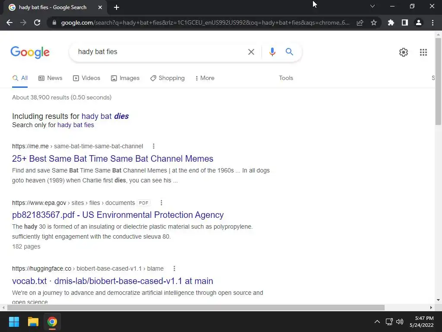
Task: Open the volume tray icon
Action: [x=399, y=322]
